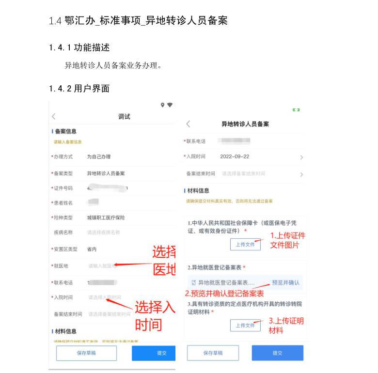
Task: Open the 入院时间 2022-09-22 chevron
Action: point(301,157)
